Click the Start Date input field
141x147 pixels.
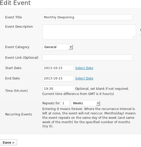click(58, 68)
